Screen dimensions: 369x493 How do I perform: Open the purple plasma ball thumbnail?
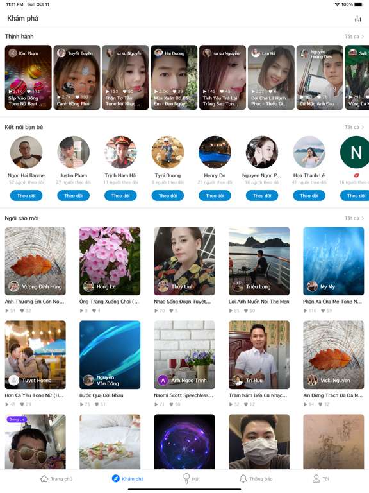pos(184,442)
